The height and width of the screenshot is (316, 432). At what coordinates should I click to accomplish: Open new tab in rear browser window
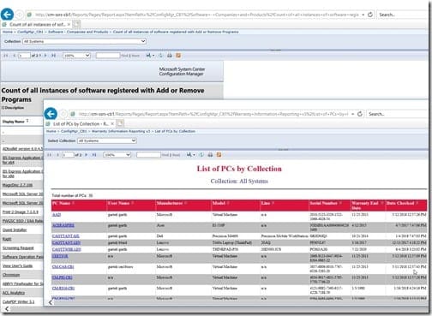pos(76,25)
